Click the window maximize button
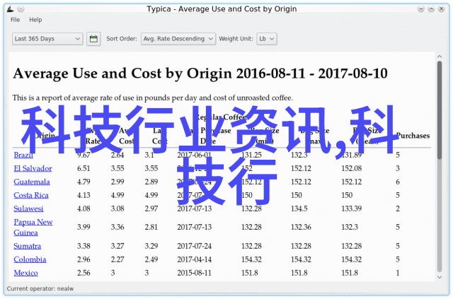The width and height of the screenshot is (453, 299). click(431, 9)
